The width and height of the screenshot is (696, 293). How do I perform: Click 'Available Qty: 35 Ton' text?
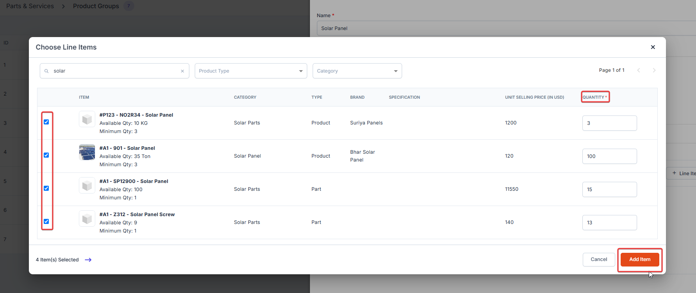[125, 156]
